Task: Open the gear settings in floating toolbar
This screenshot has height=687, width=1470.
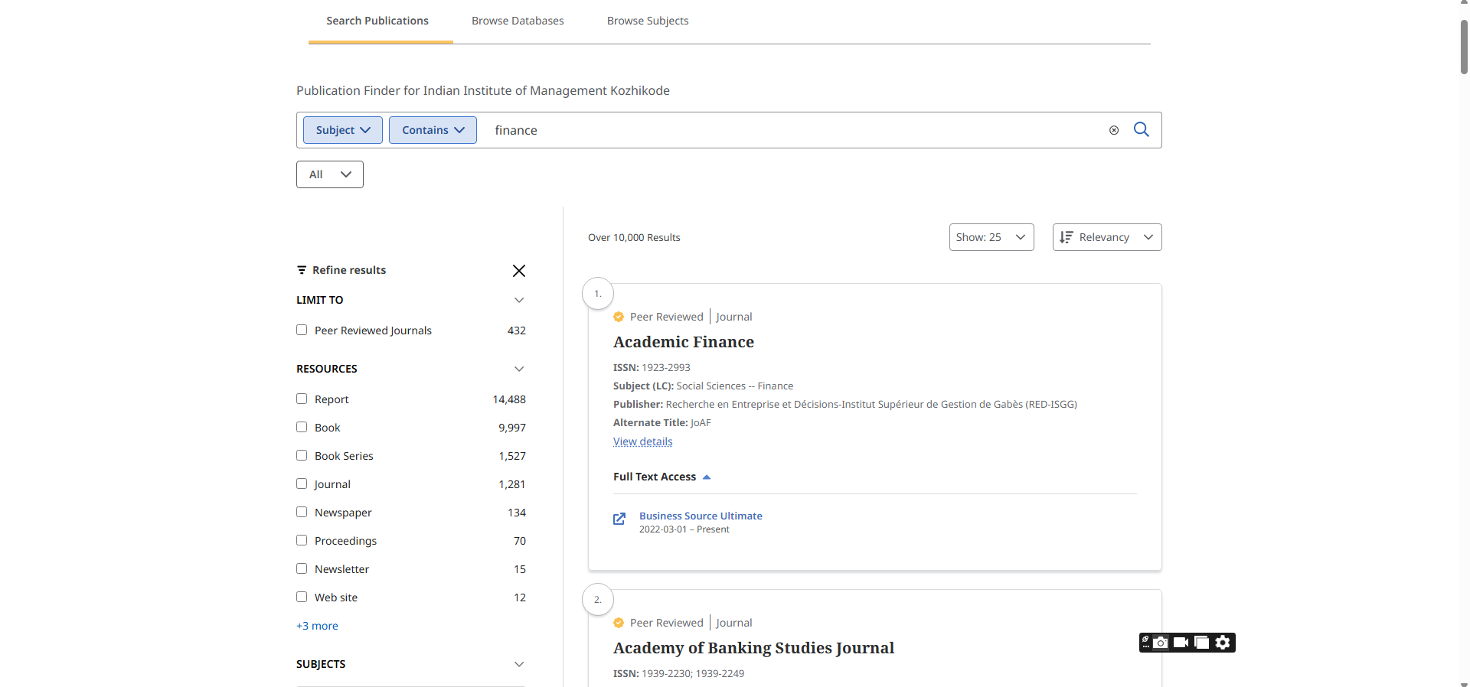Action: pyautogui.click(x=1223, y=643)
